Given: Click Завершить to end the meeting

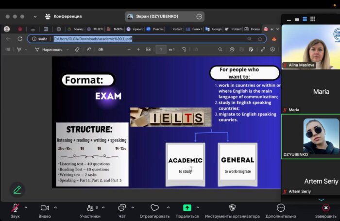Looking at the screenshot, I should (325, 208).
